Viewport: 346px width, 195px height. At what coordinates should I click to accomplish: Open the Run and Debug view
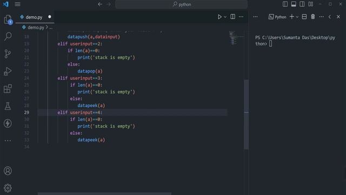(x=8, y=71)
